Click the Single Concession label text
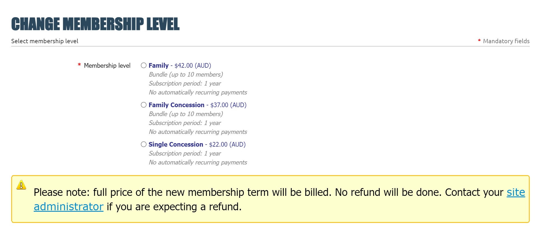 coord(176,144)
